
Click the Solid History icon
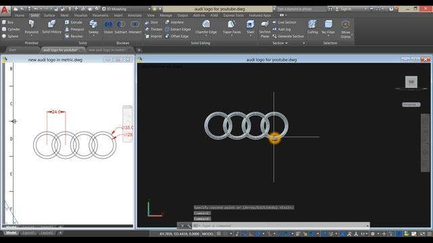pyautogui.click(x=51, y=24)
